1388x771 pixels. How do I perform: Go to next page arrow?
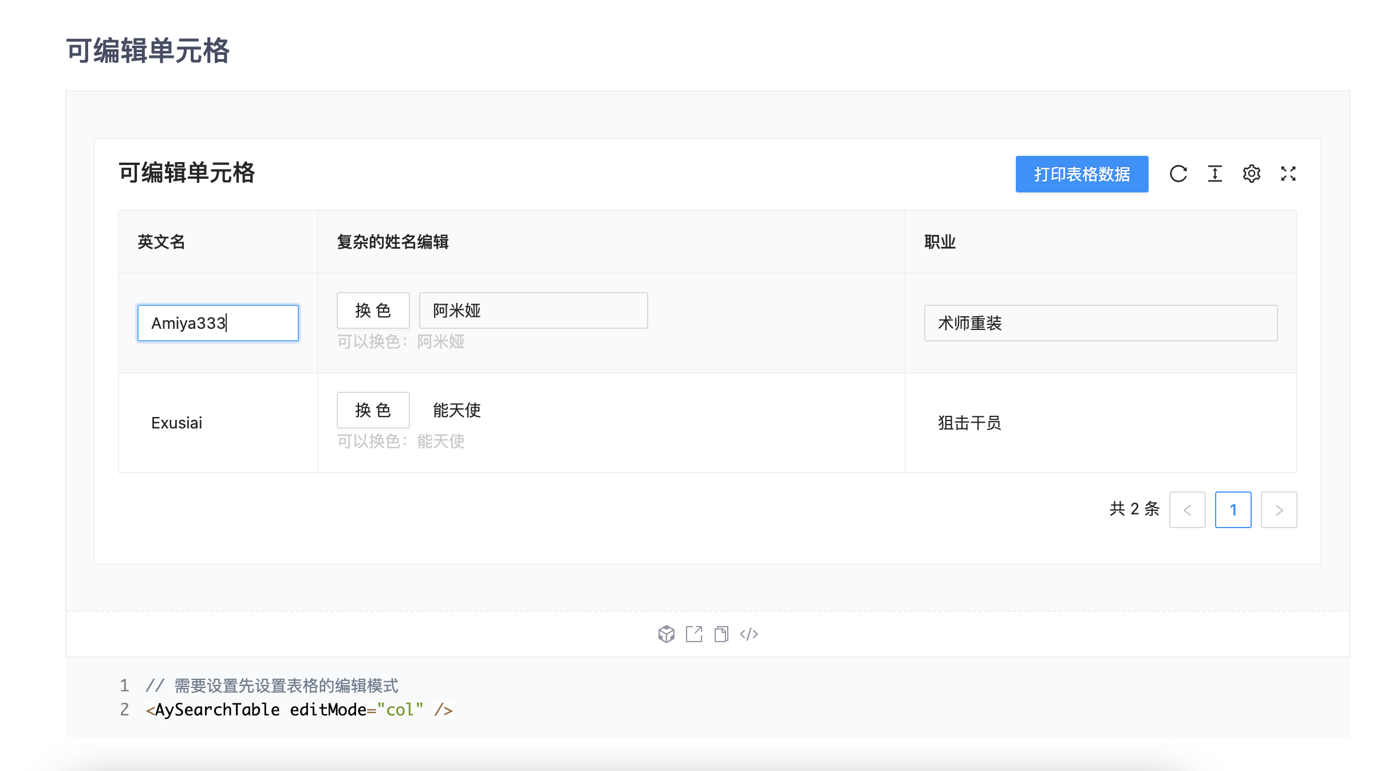pos(1279,510)
